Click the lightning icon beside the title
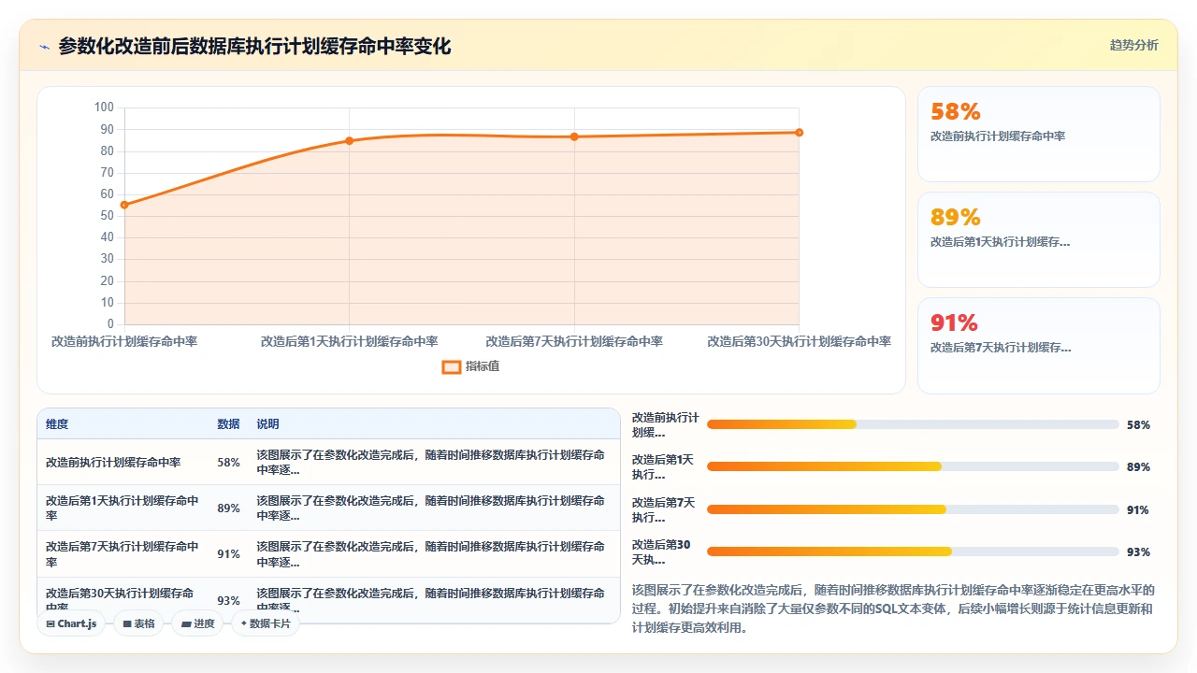Image resolution: width=1197 pixels, height=673 pixels. 44,46
